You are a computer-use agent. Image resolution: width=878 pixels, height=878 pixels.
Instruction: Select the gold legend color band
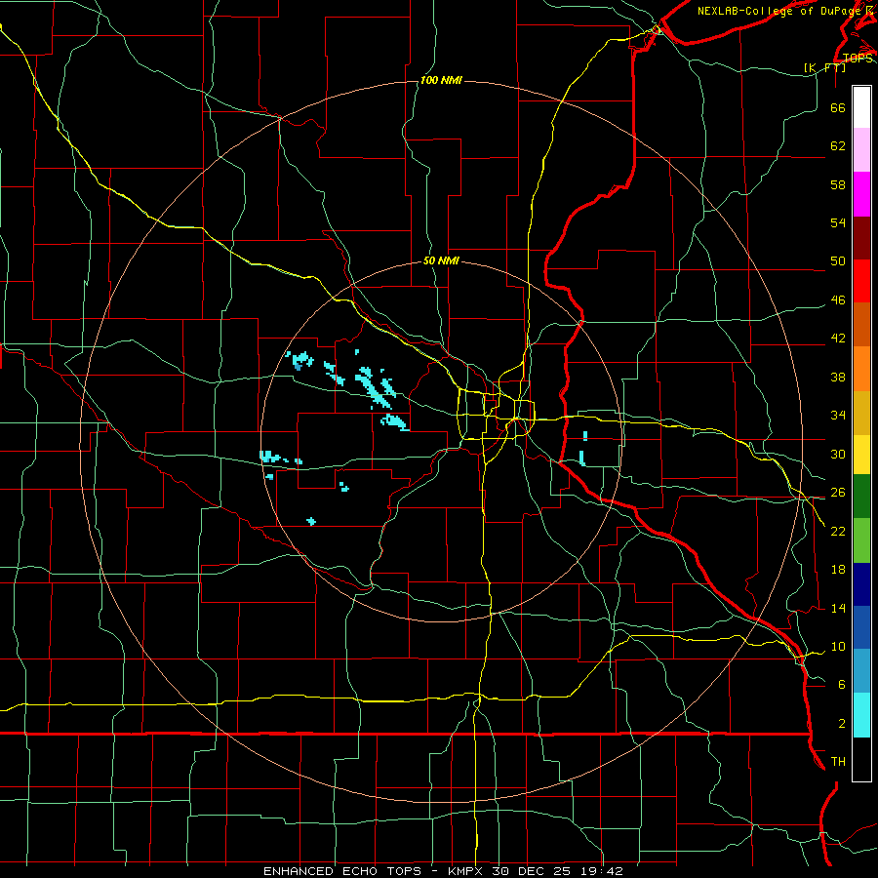pos(861,414)
